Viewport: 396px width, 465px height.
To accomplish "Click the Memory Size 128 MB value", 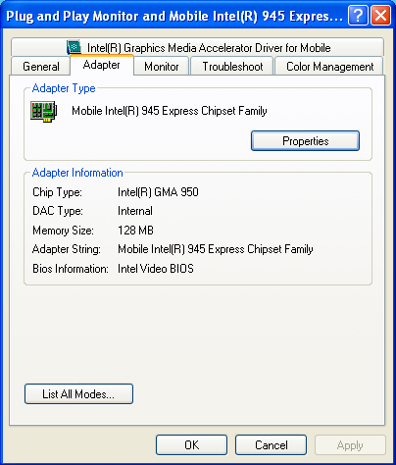I will [x=135, y=231].
